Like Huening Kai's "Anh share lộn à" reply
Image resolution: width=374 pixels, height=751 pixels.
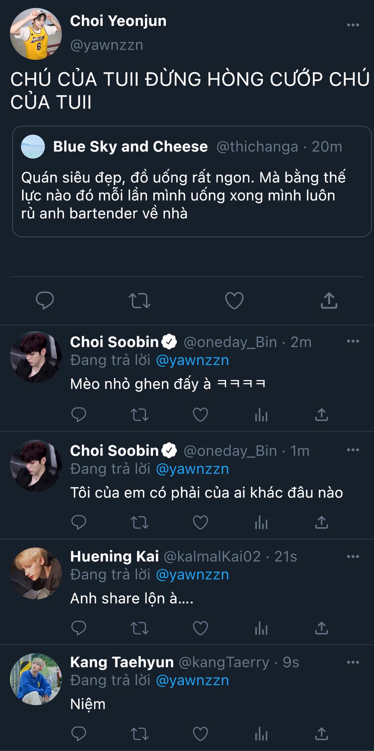pyautogui.click(x=200, y=628)
